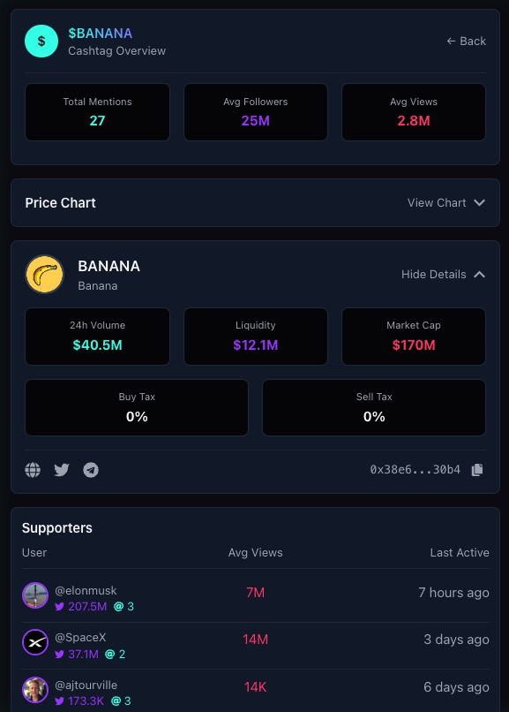Open the @SpaceX profile avatar
The image size is (509, 712).
(35, 642)
